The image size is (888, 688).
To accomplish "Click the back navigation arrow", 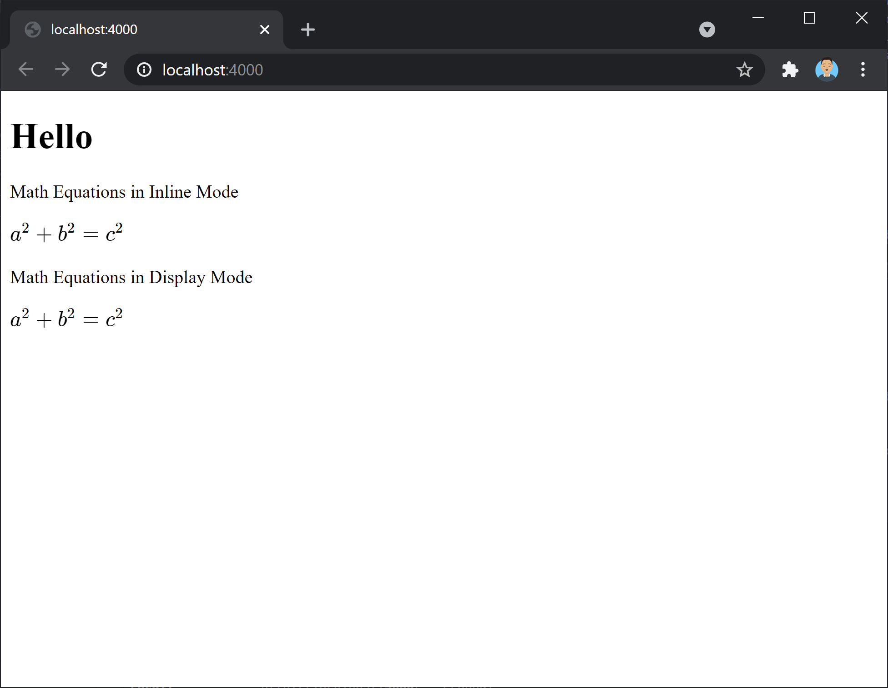I will [26, 70].
